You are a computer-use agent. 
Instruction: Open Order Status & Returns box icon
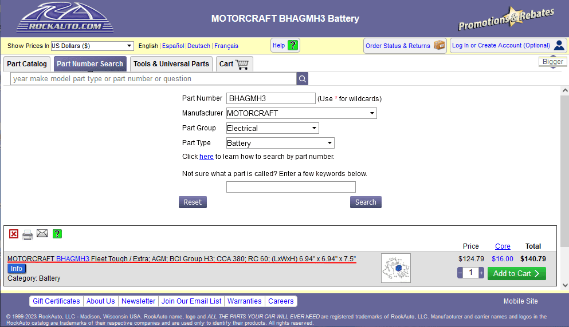pyautogui.click(x=439, y=46)
